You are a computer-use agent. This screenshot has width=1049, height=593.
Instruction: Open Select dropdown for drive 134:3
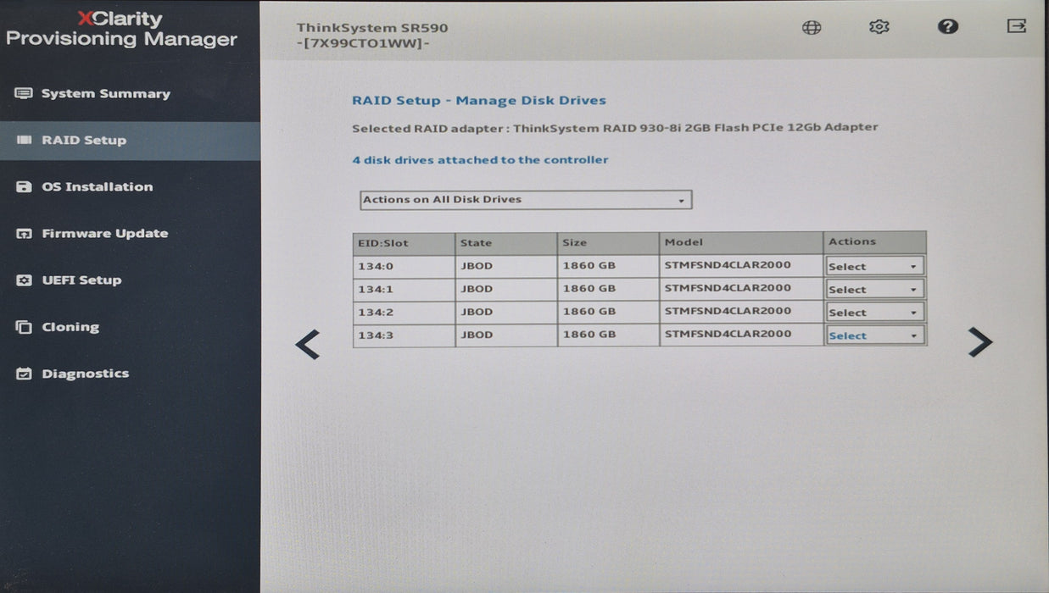tap(874, 335)
